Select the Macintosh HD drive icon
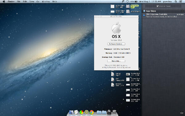 pos(128,6)
